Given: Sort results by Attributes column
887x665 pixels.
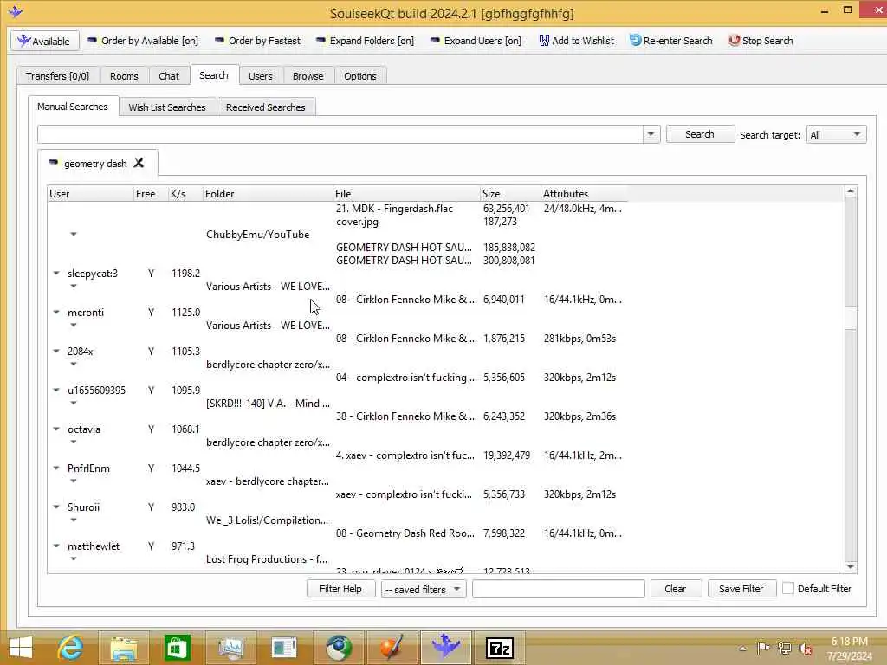Looking at the screenshot, I should (585, 193).
